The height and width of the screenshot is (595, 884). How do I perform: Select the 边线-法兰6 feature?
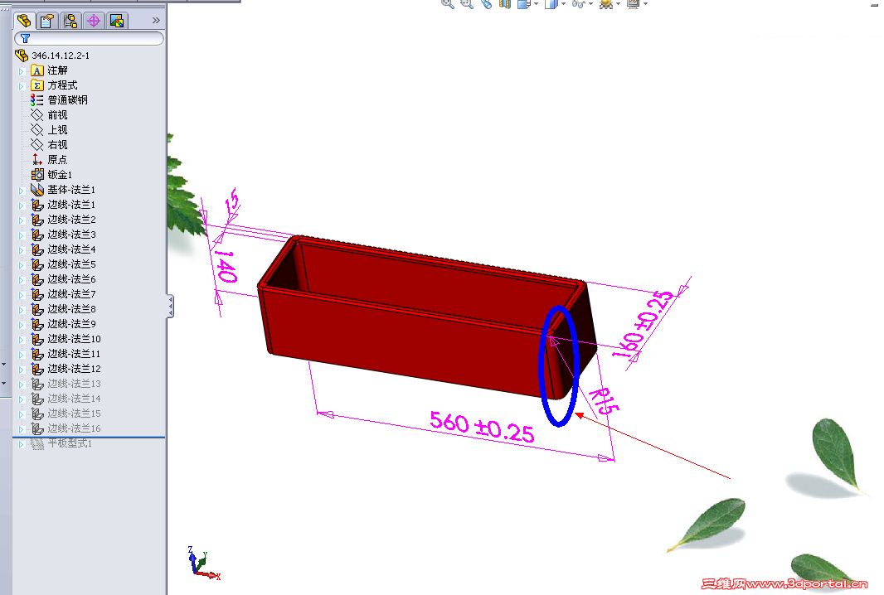[x=71, y=279]
